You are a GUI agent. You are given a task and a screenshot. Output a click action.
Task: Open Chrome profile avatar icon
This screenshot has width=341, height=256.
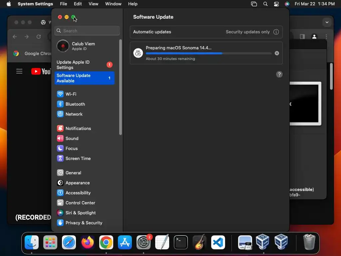coord(314,37)
